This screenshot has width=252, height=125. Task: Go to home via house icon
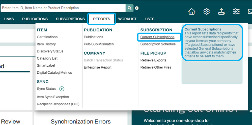(x=192, y=12)
